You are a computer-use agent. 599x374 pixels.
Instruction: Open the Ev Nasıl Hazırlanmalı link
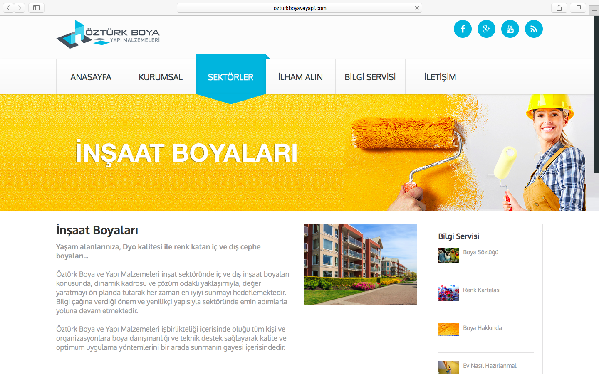(490, 366)
